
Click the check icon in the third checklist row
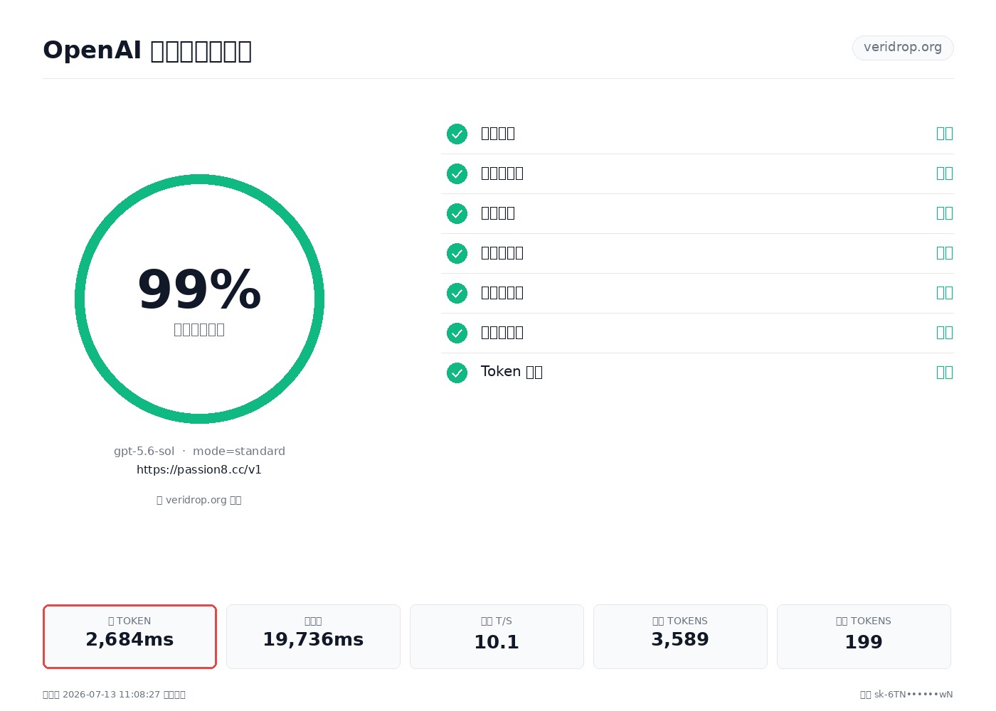[x=457, y=213]
